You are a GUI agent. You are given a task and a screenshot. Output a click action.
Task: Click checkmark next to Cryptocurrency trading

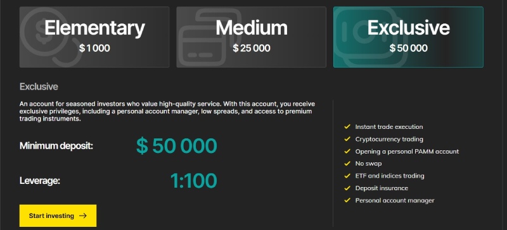pos(347,139)
